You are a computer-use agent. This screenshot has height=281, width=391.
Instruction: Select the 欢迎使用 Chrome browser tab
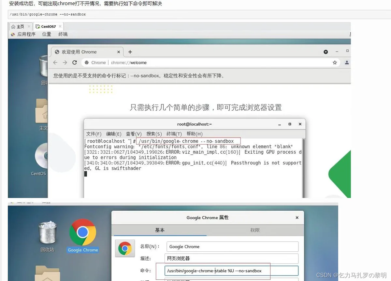pos(87,52)
